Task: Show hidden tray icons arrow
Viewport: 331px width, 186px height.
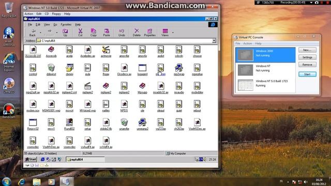Action: point(288,182)
